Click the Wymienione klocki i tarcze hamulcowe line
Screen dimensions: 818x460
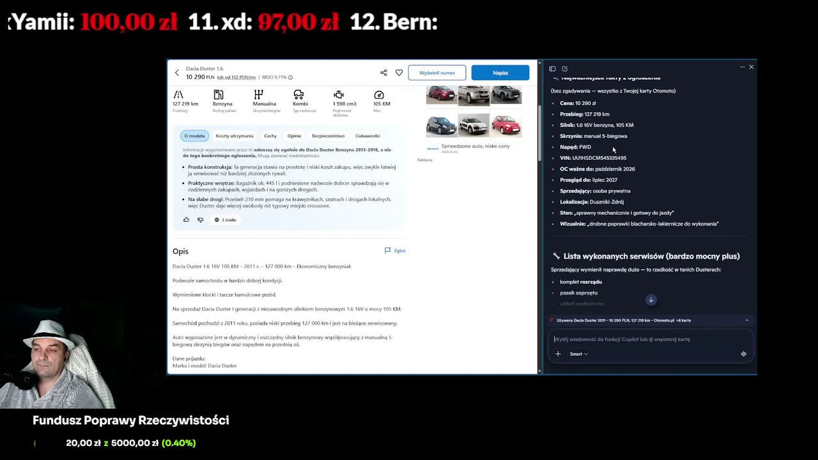(224, 295)
